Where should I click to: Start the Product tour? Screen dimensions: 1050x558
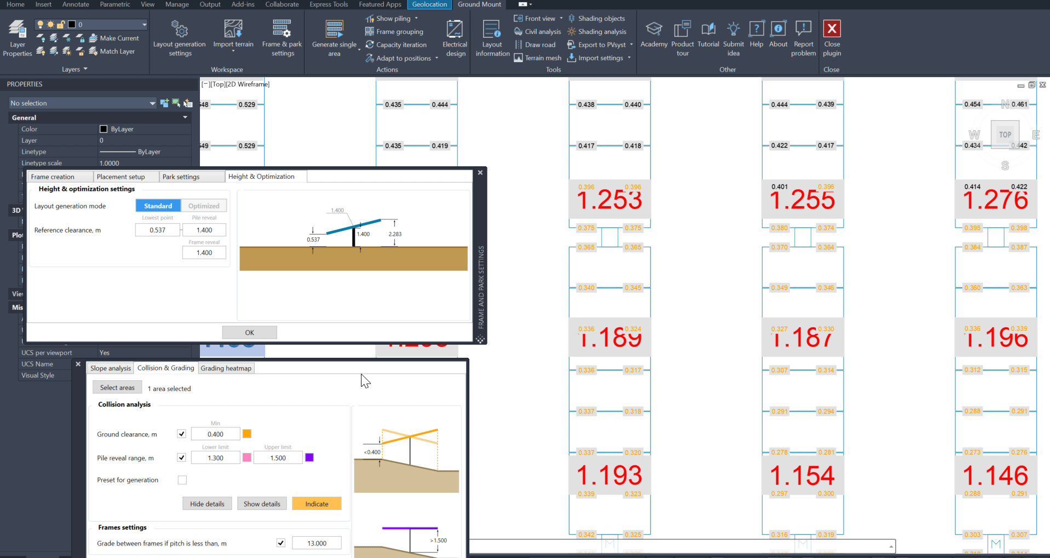point(682,38)
